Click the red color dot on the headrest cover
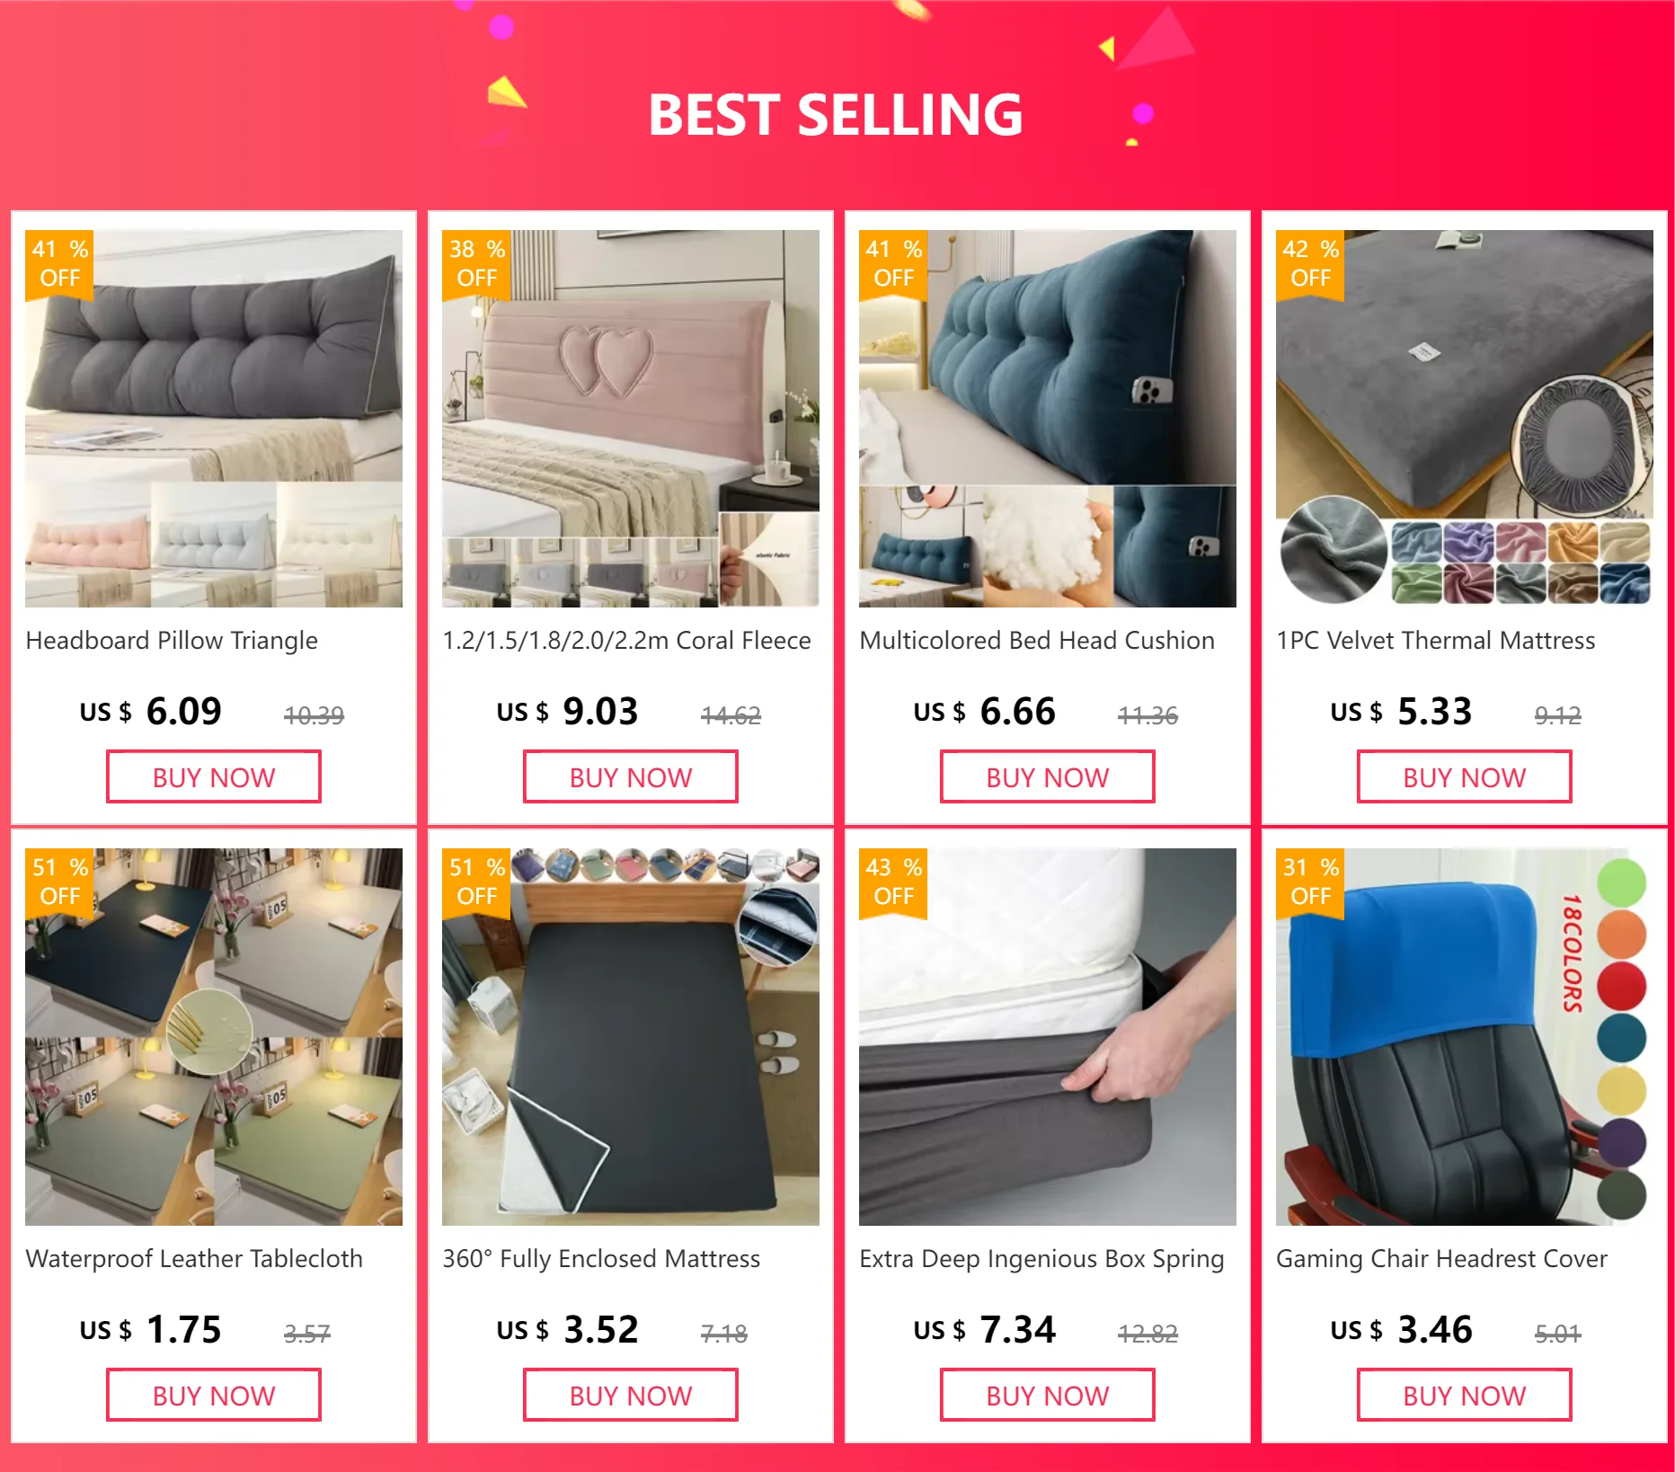 (x=1621, y=986)
